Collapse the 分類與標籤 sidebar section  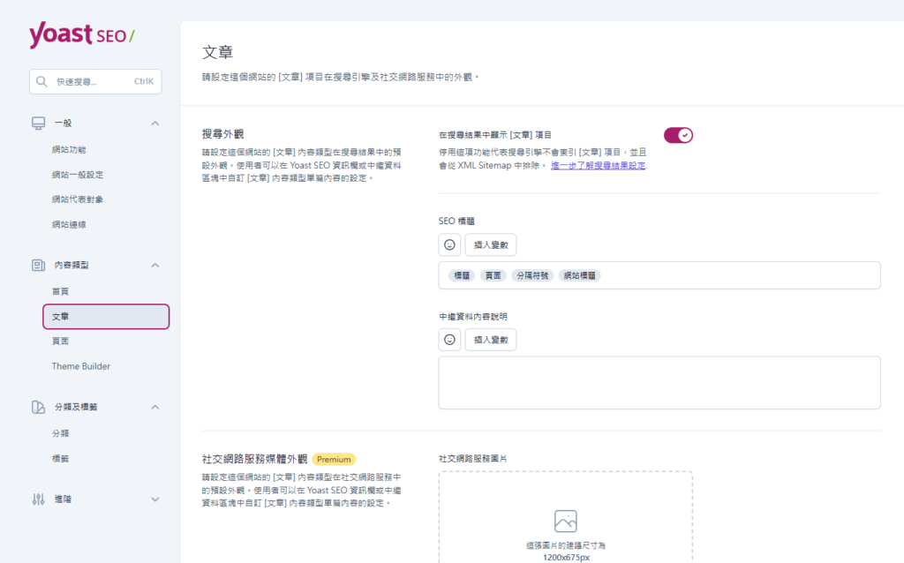pyautogui.click(x=155, y=407)
